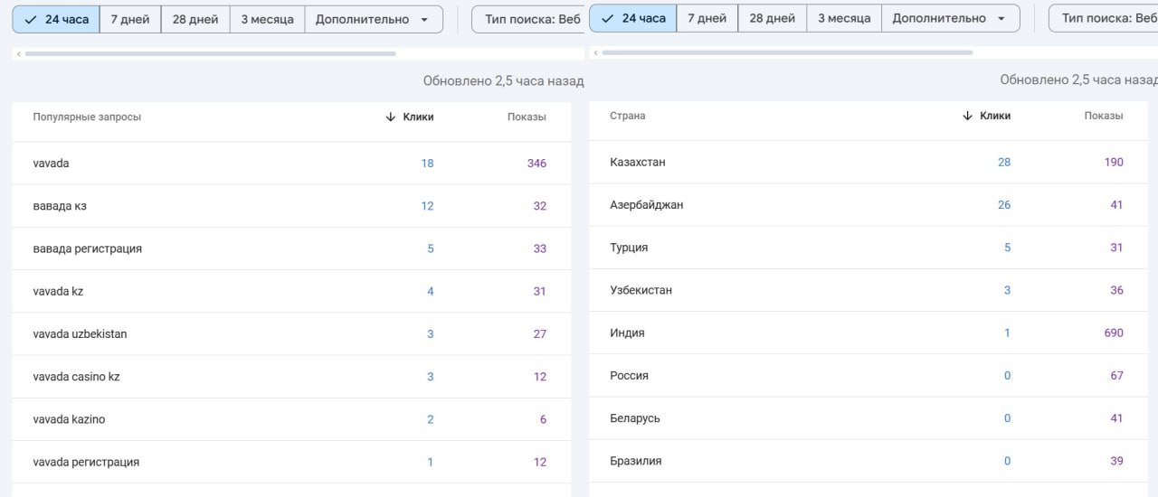This screenshot has width=1158, height=497.
Task: Click the Страна column header
Action: point(628,116)
